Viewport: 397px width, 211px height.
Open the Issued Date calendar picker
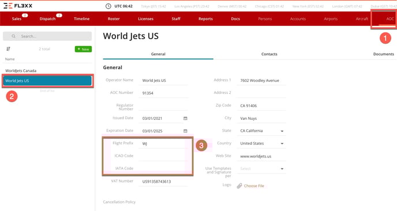coord(185,118)
